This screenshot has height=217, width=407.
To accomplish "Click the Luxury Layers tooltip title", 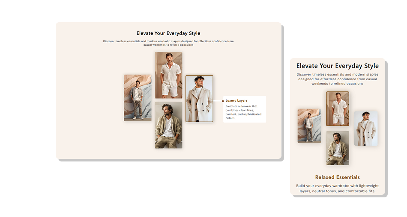I will pyautogui.click(x=236, y=100).
